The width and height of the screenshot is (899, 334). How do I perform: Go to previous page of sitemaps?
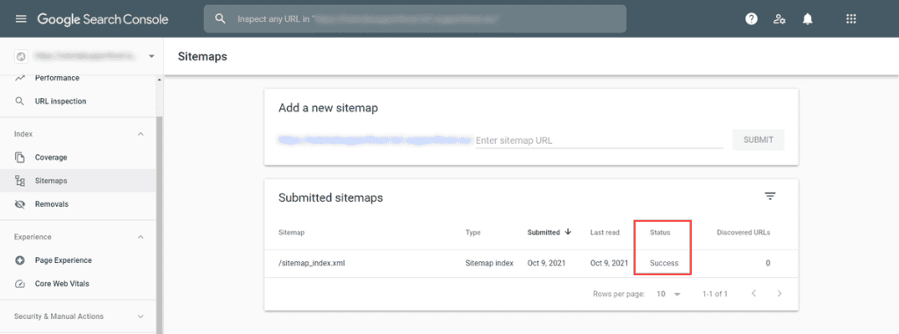click(754, 294)
